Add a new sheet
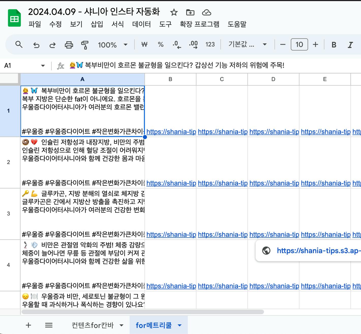 [28, 325]
